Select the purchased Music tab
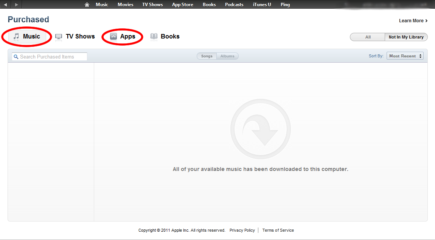Screen dimensions: 435x240 [27, 37]
